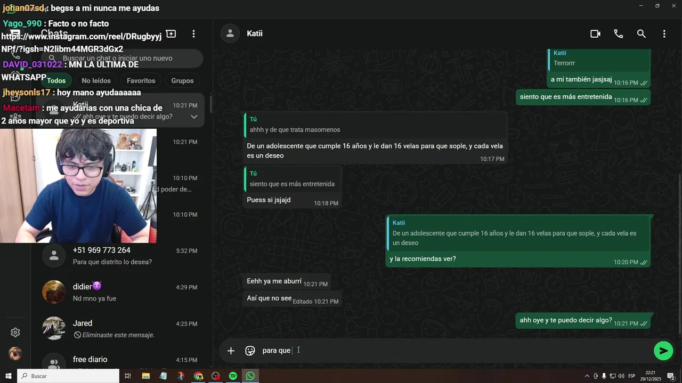This screenshot has width=682, height=383.
Task: Switch input language ESP indicator
Action: 631,376
